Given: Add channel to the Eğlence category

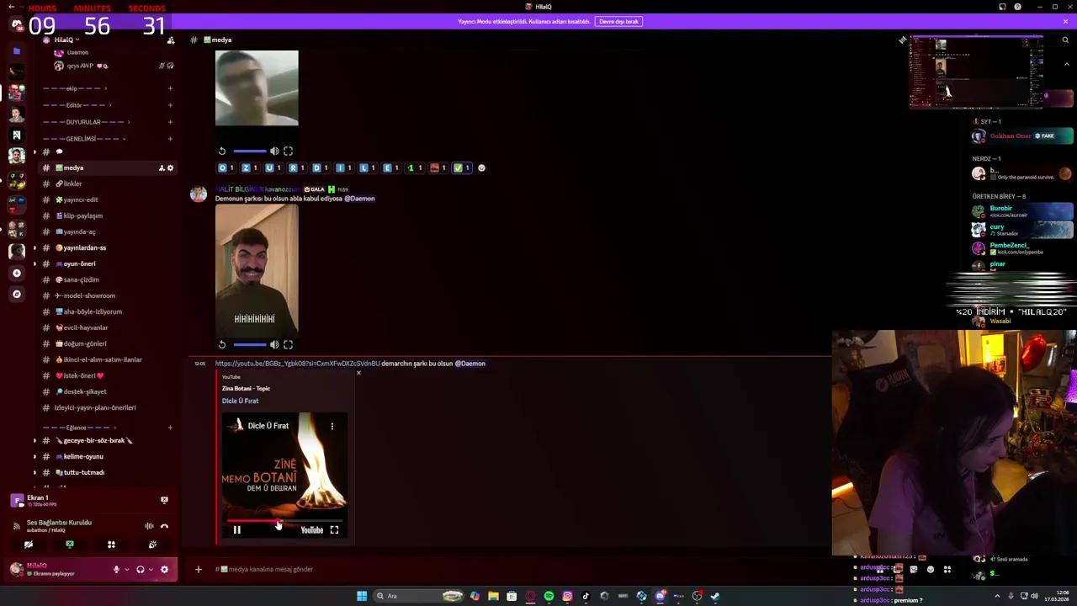Looking at the screenshot, I should [x=170, y=428].
